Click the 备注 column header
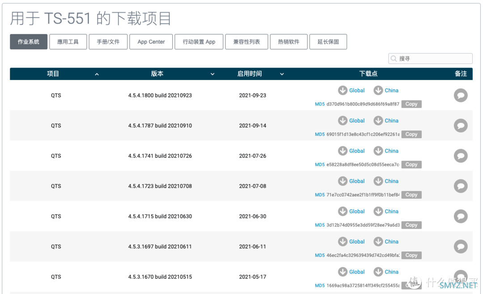This screenshot has width=483, height=294. (461, 74)
